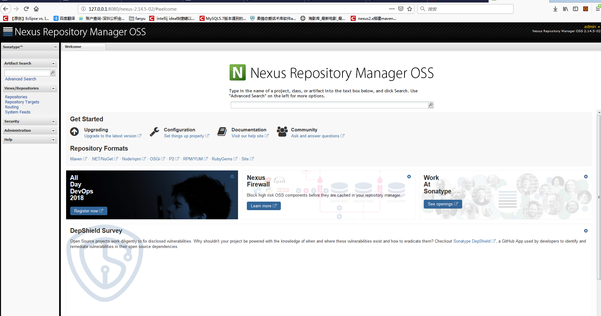Click the Nexus green N logo
601x316 pixels.
[x=238, y=72]
